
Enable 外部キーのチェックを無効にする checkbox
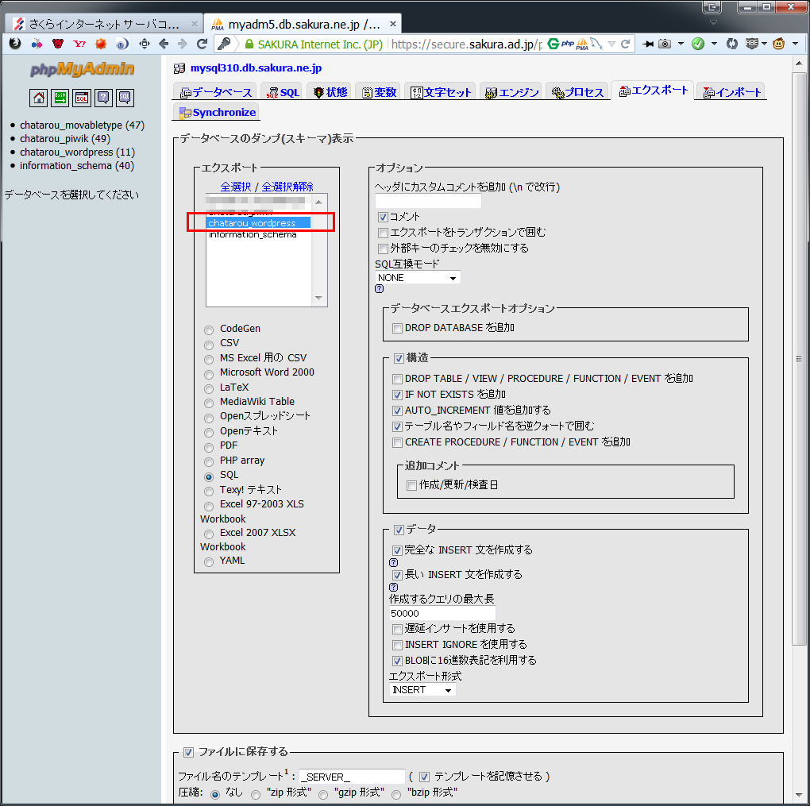tap(383, 249)
